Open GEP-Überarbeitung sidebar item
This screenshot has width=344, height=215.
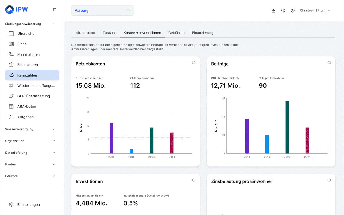tap(33, 96)
